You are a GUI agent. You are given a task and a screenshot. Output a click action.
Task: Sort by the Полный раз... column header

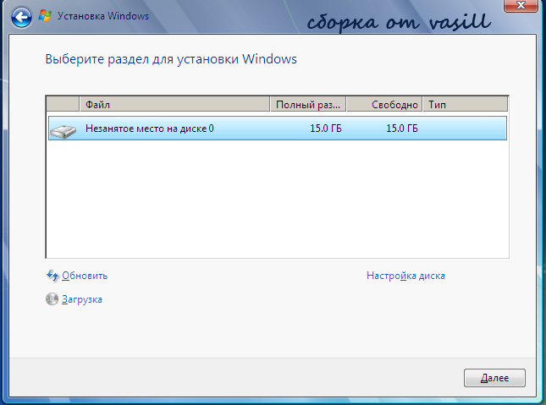[x=308, y=104]
